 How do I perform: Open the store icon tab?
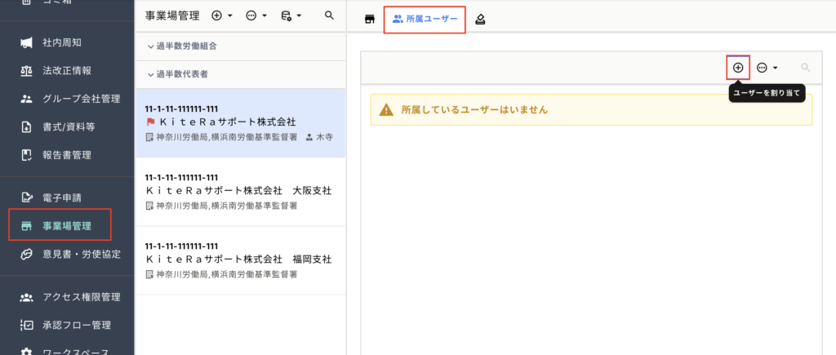click(369, 19)
